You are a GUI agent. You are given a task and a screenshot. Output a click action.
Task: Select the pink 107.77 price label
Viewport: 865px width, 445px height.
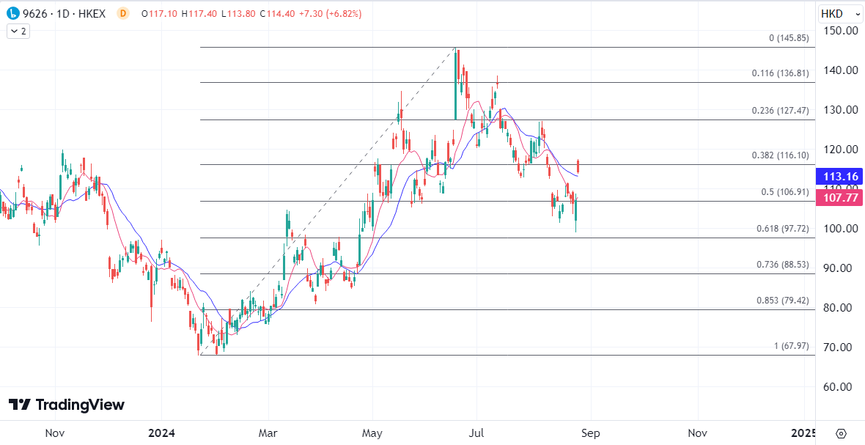click(839, 197)
